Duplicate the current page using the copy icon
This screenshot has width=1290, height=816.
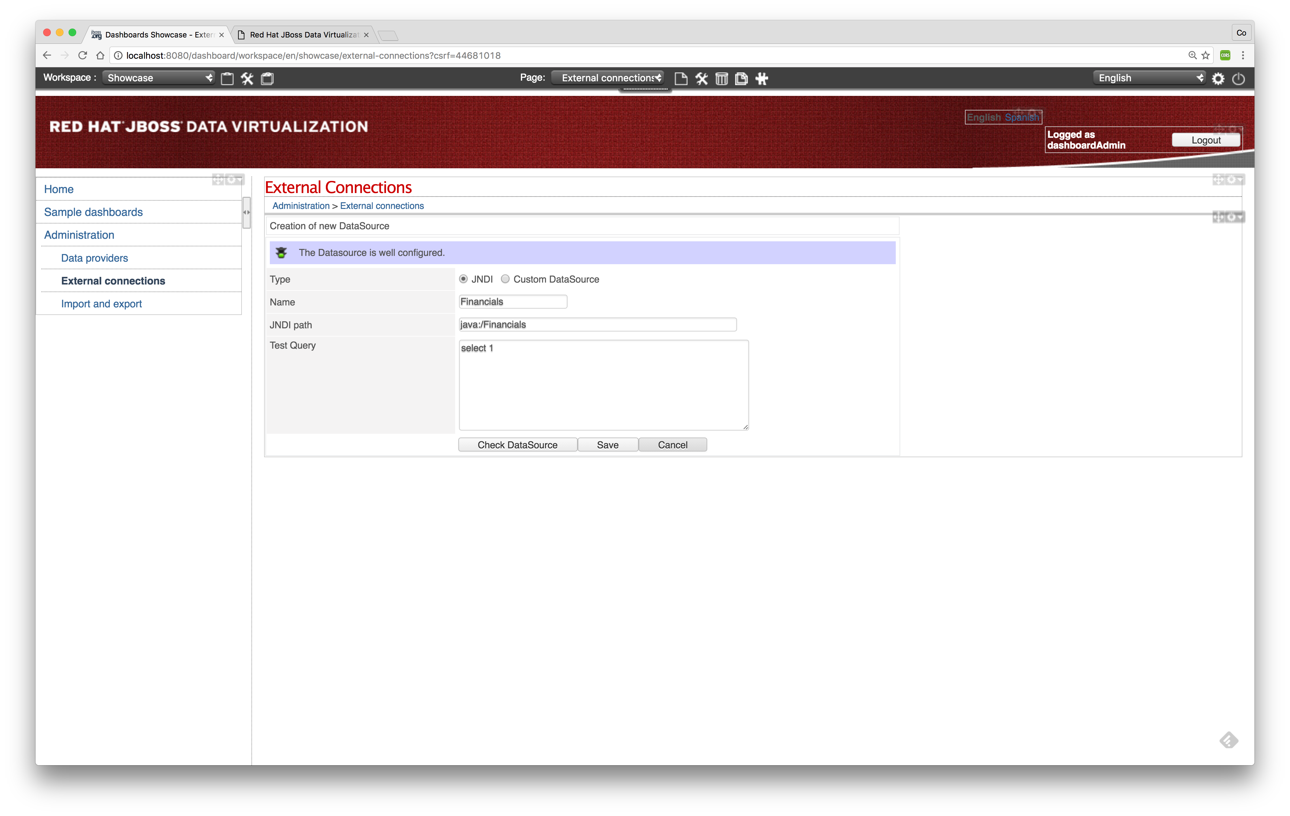pos(741,78)
